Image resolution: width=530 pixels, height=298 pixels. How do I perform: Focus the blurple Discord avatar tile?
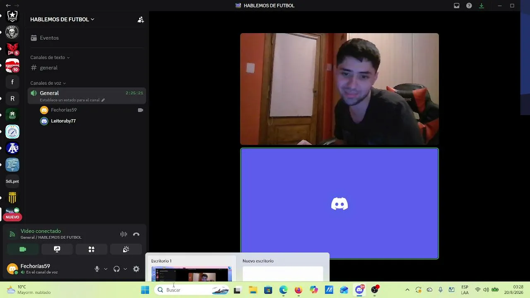coord(340,204)
